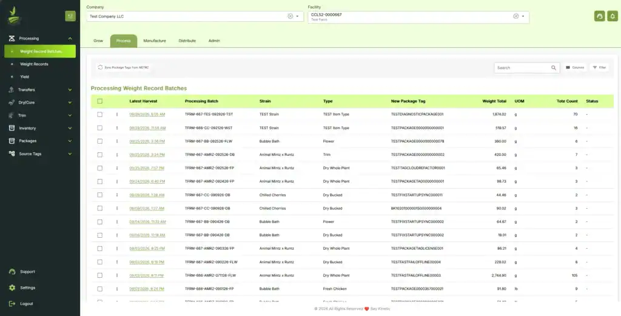Check the TFRM-666-CC-092126-WST row checkbox
621x316 pixels.
pyautogui.click(x=100, y=128)
